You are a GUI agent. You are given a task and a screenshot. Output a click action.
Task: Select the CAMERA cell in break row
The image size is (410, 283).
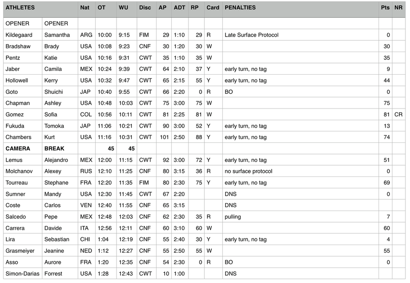18,148
